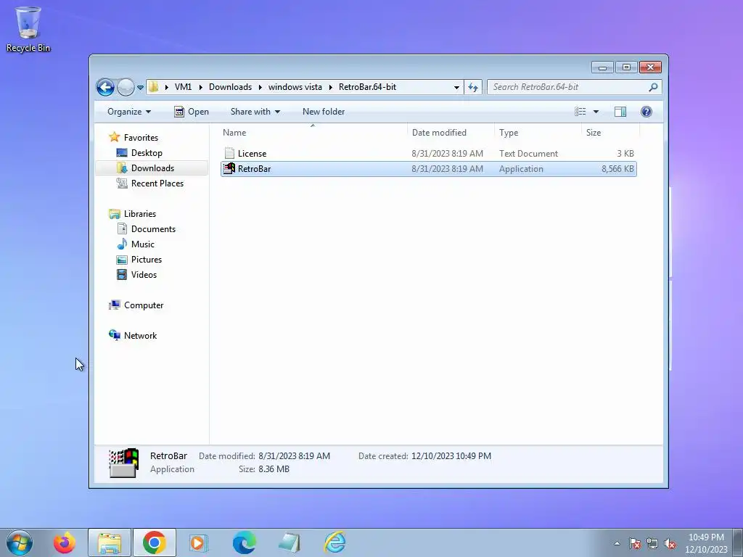
Task: Open the Recycle Bin desktop icon
Action: (x=28, y=28)
